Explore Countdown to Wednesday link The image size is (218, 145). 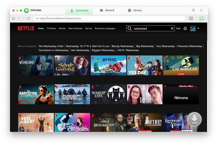(x=53, y=50)
